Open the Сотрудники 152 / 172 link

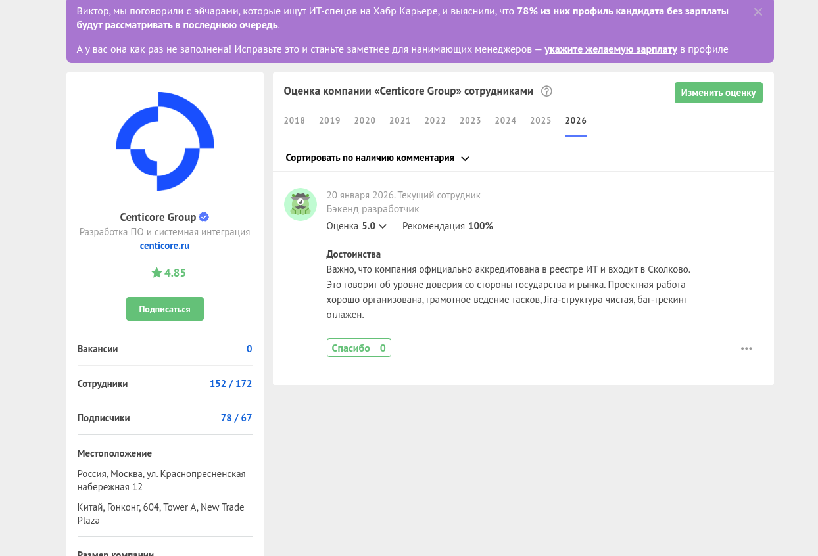(x=231, y=384)
